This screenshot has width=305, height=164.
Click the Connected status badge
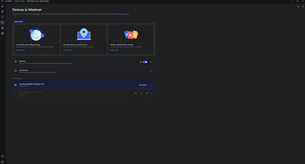point(20,1)
